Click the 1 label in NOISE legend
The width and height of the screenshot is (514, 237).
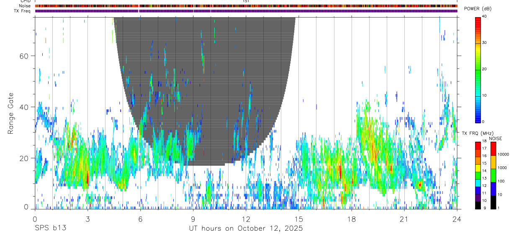click(x=499, y=208)
